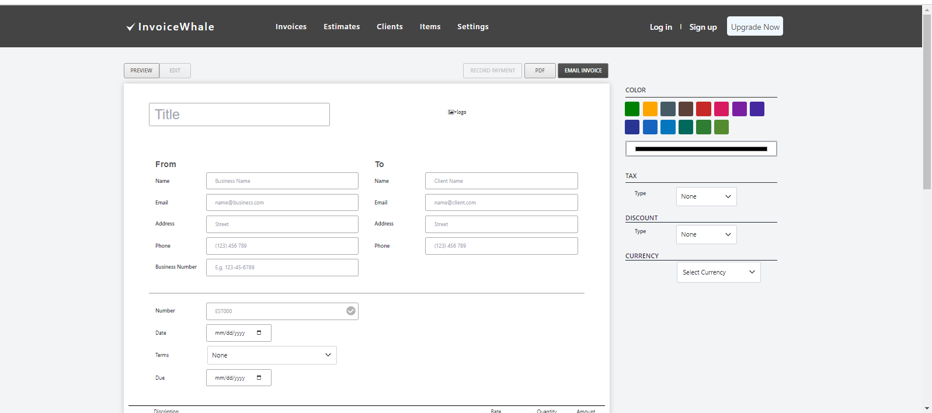This screenshot has height=413, width=932.
Task: Click the To Address Street field
Action: [502, 224]
